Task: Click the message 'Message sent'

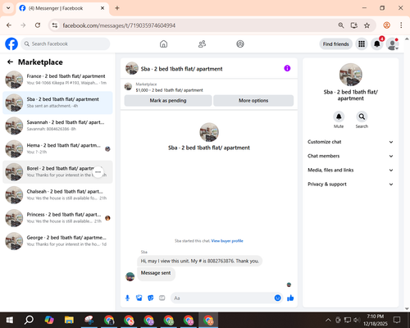Action: 156,273
